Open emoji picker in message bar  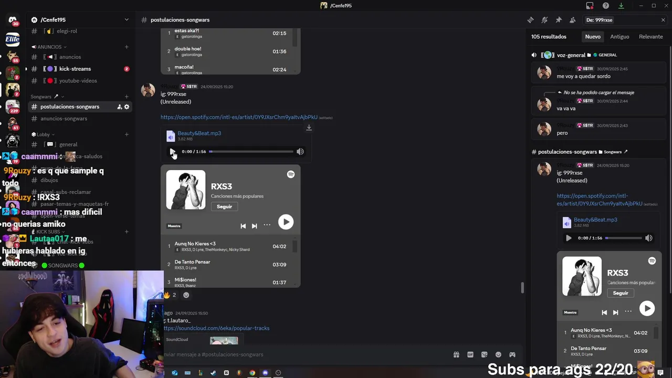point(498,354)
